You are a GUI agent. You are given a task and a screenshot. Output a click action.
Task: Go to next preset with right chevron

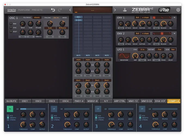coord(115,10)
